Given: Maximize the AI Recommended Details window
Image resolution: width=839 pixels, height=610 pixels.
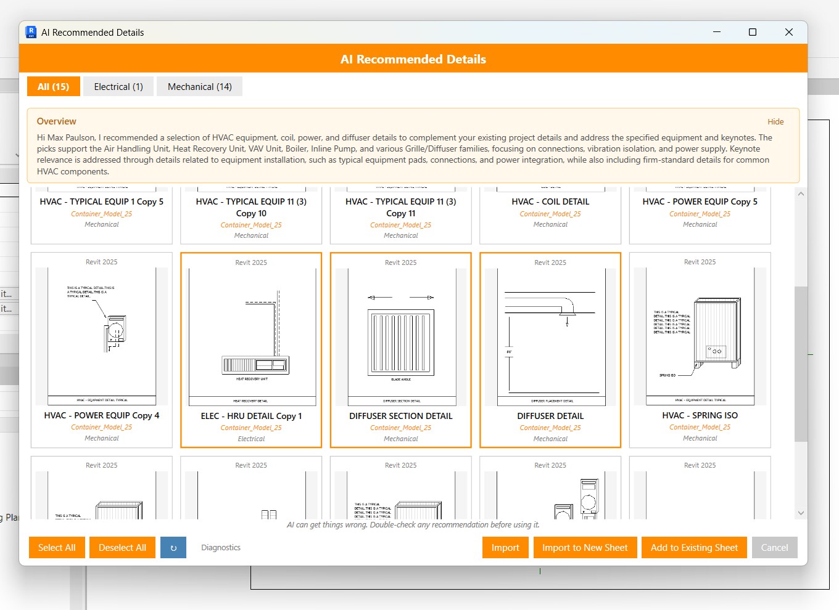Looking at the screenshot, I should point(753,32).
